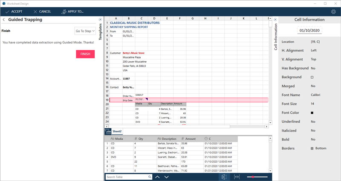Go to previous search result arrow

157,177
